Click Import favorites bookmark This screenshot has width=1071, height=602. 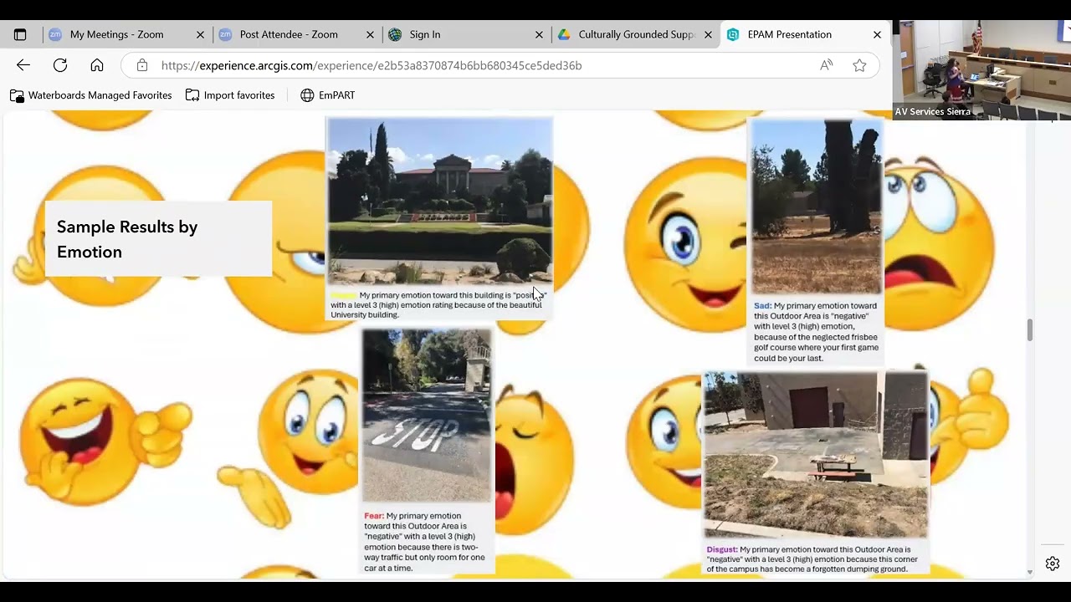point(230,95)
